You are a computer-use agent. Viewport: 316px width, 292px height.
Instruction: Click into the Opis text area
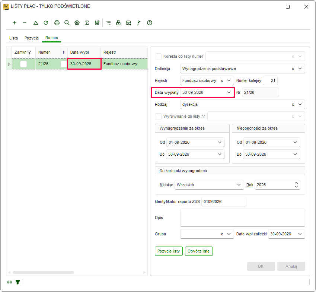point(242,218)
